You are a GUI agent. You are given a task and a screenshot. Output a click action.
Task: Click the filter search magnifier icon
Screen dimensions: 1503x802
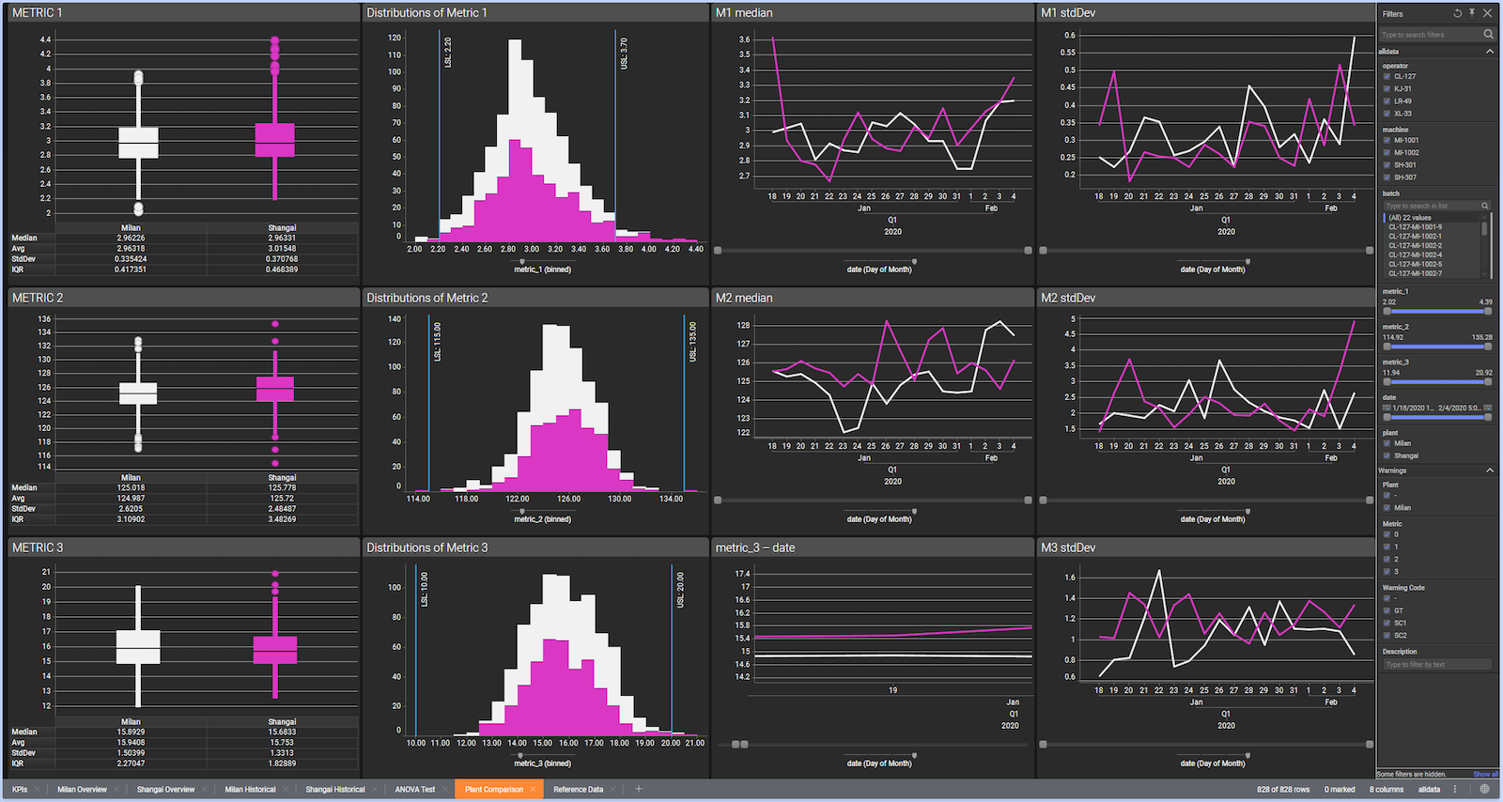pyautogui.click(x=1488, y=34)
